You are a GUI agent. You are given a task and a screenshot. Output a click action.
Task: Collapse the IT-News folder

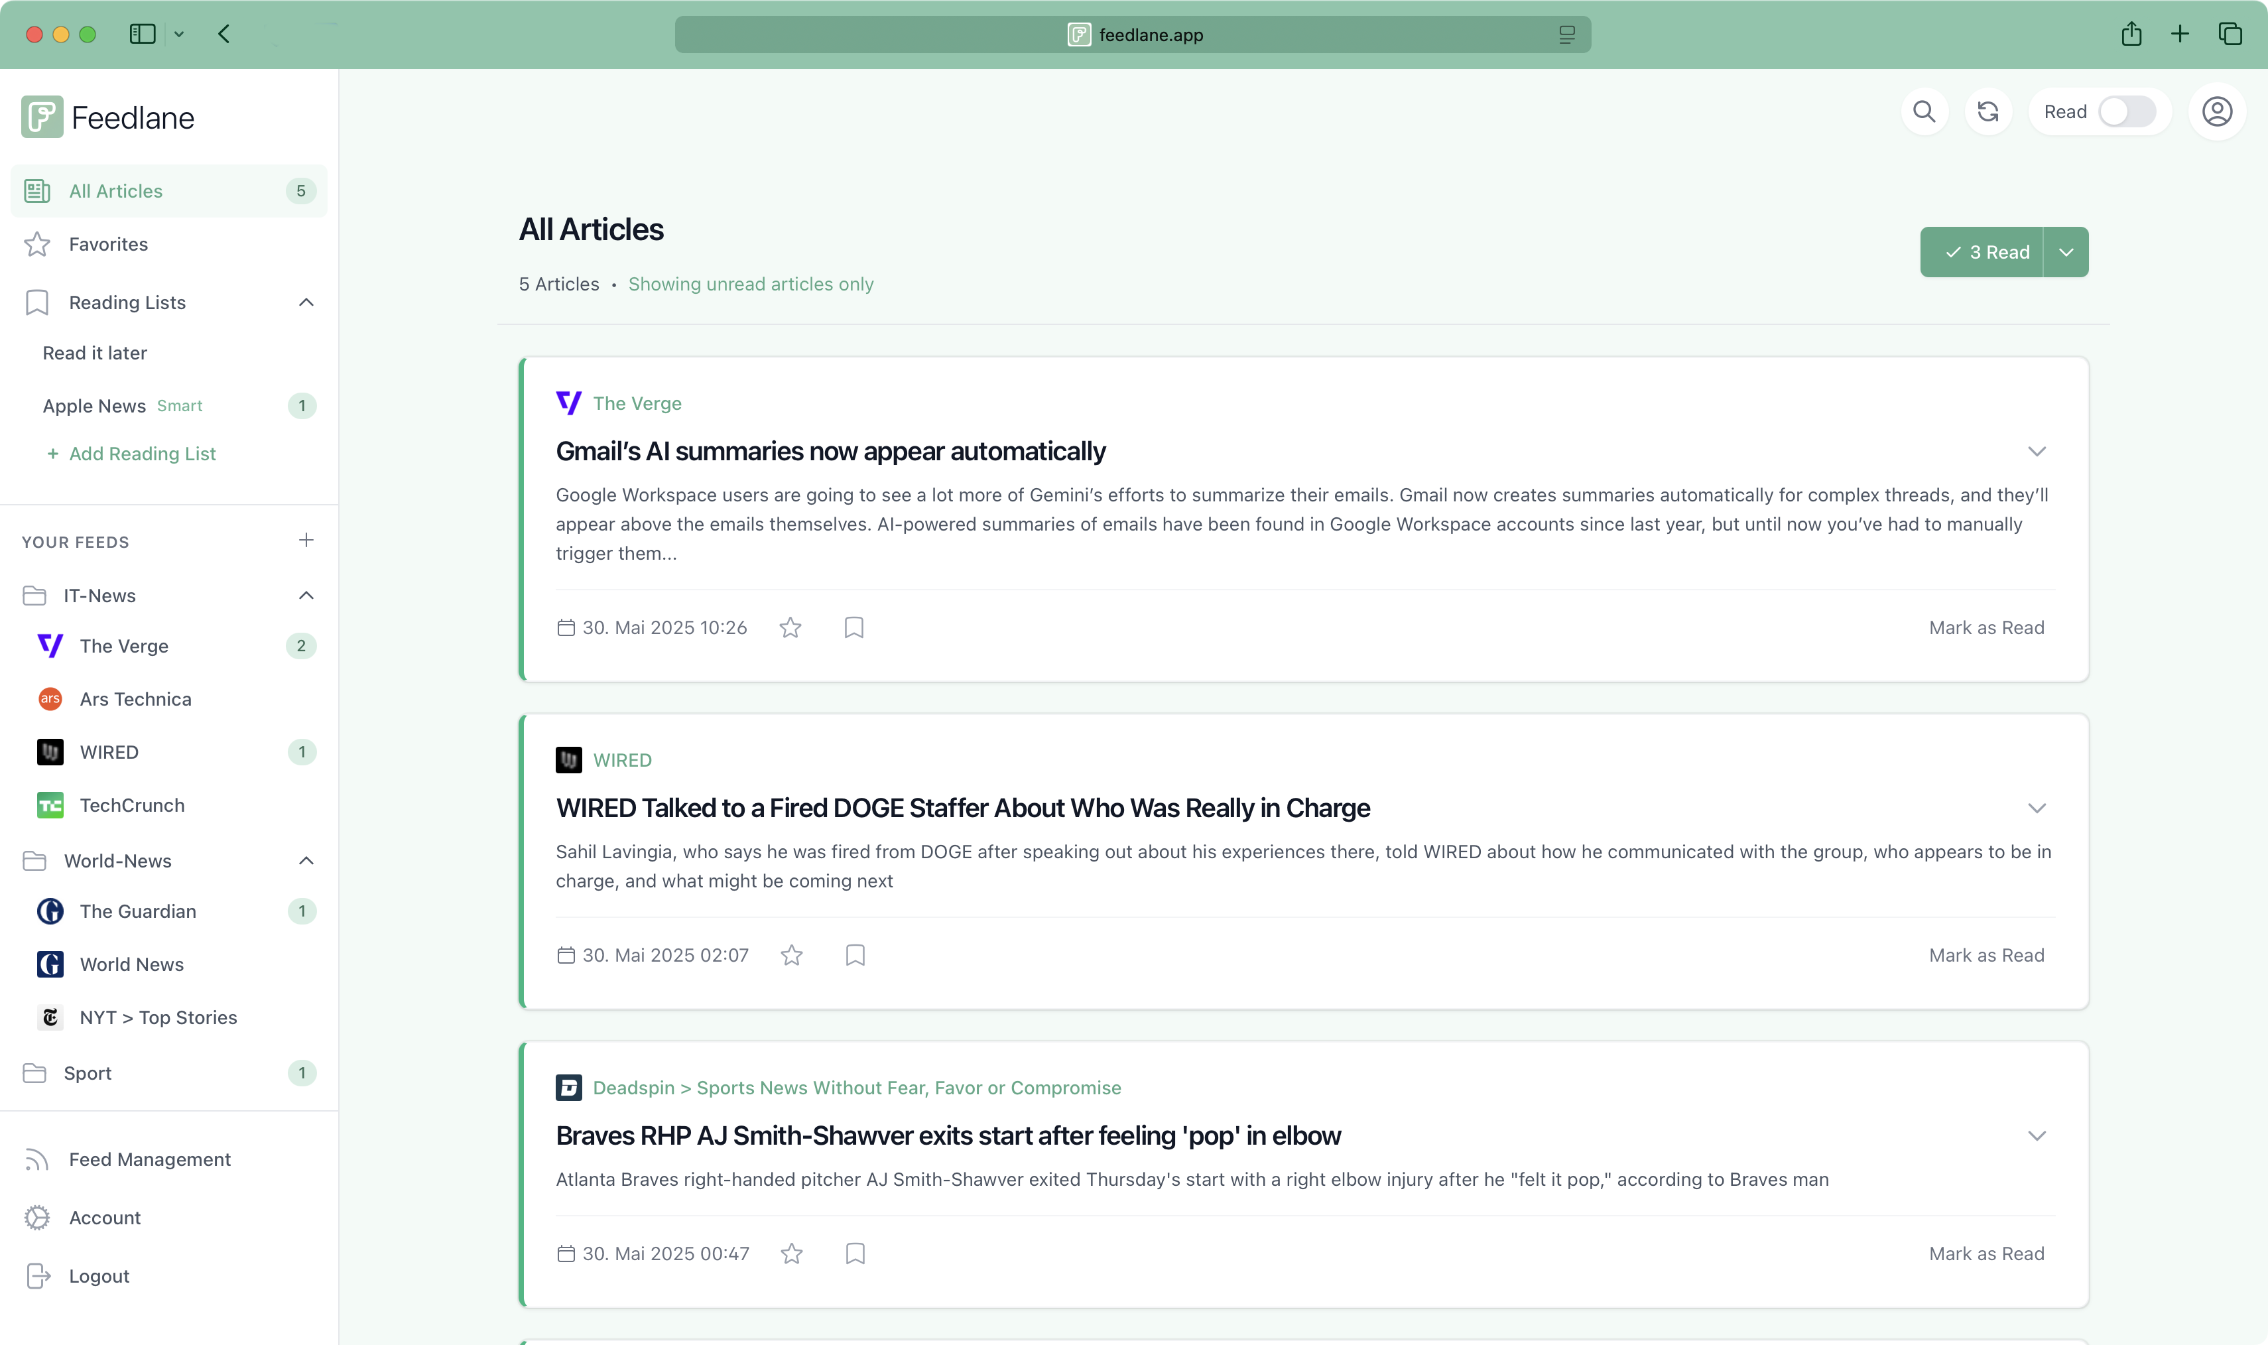(306, 596)
